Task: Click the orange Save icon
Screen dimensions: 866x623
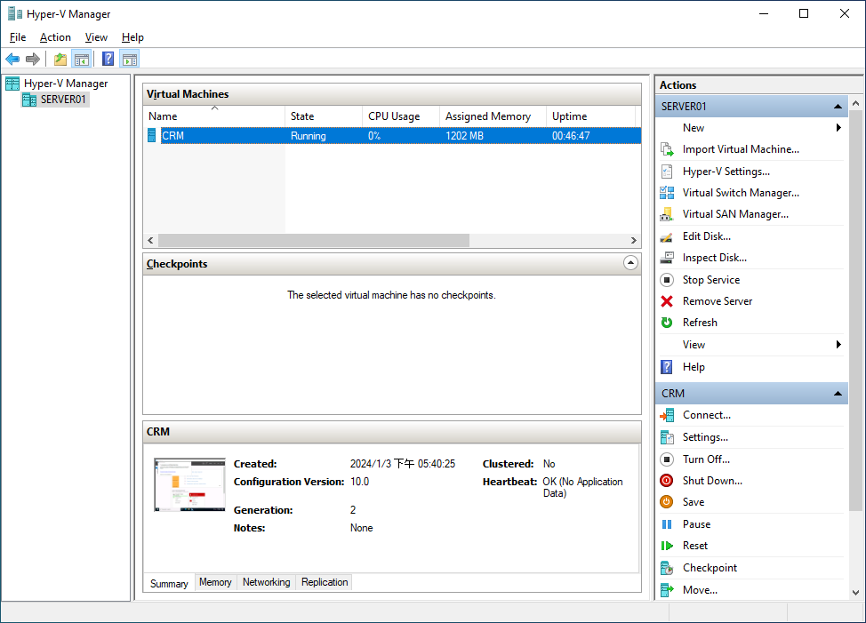Action: coord(667,502)
